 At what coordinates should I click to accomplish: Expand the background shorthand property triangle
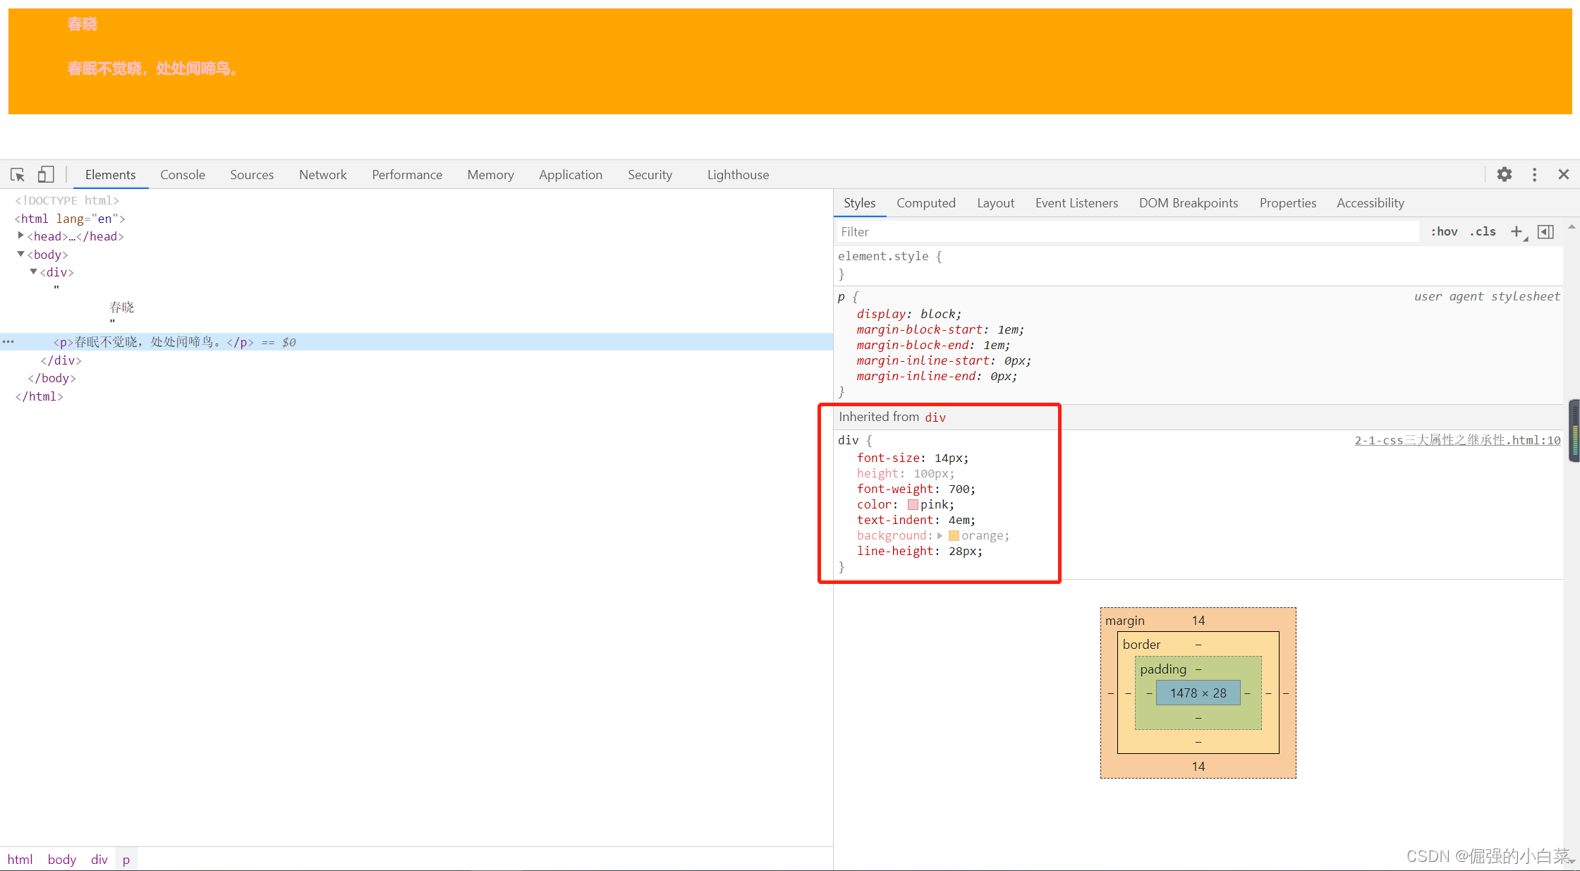[940, 536]
